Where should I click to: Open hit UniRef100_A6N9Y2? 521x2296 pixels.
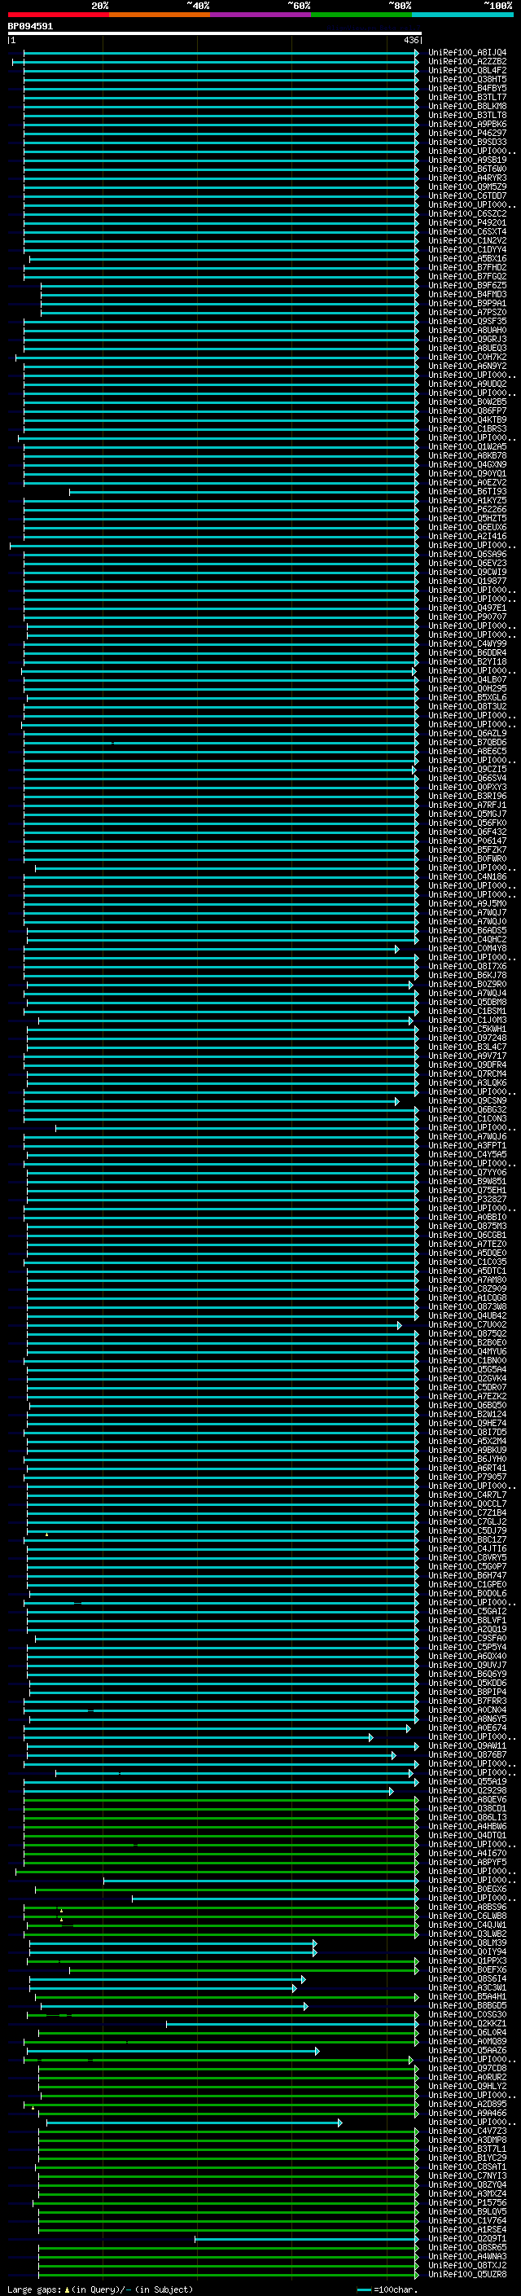(x=466, y=367)
